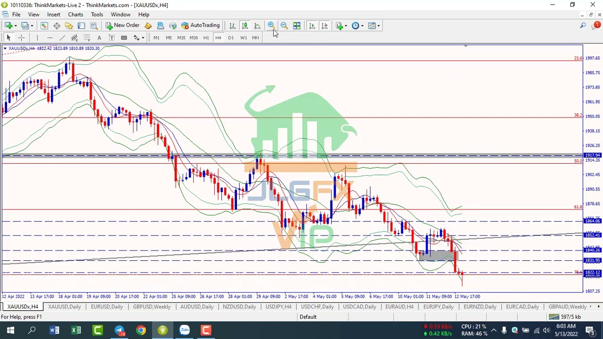Open the Tools menu
This screenshot has height=339, width=603.
coord(97,15)
